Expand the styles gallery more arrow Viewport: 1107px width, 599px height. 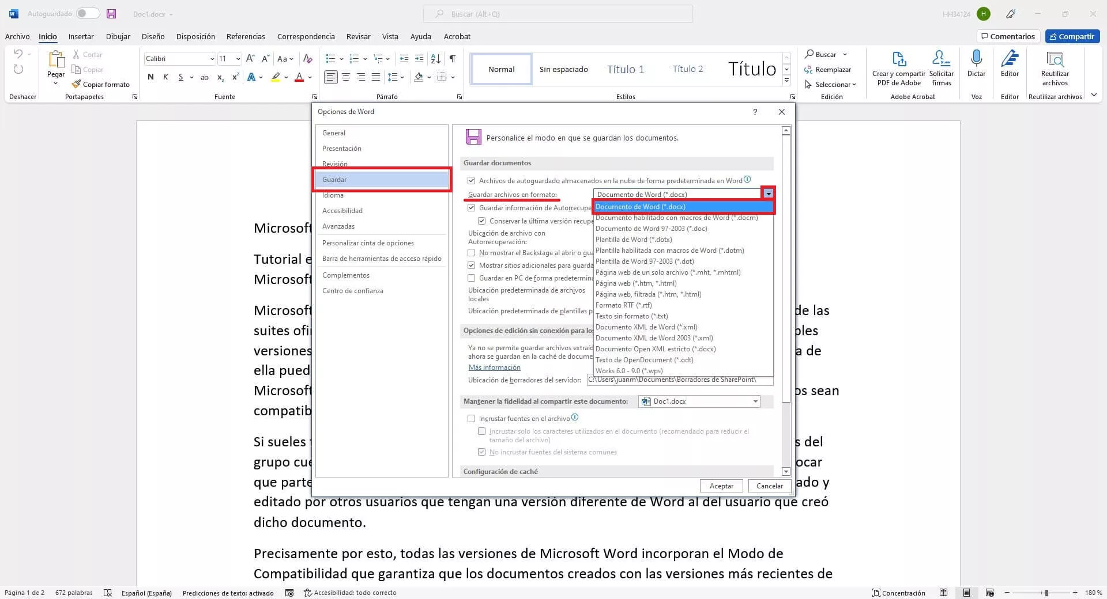786,81
